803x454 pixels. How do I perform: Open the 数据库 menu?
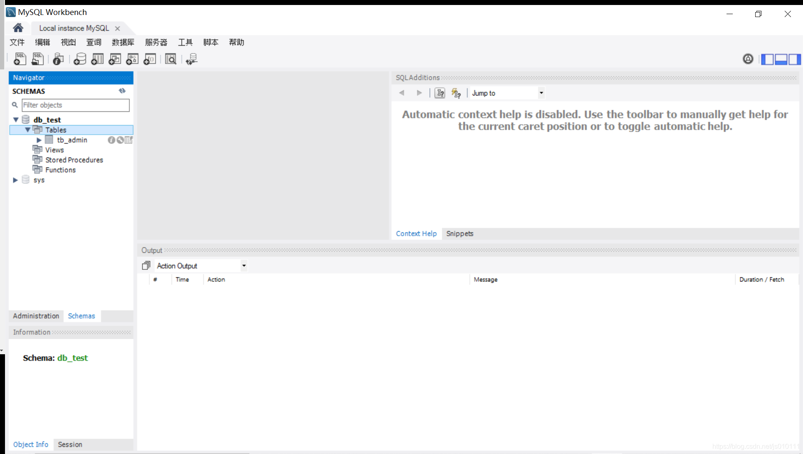(123, 42)
